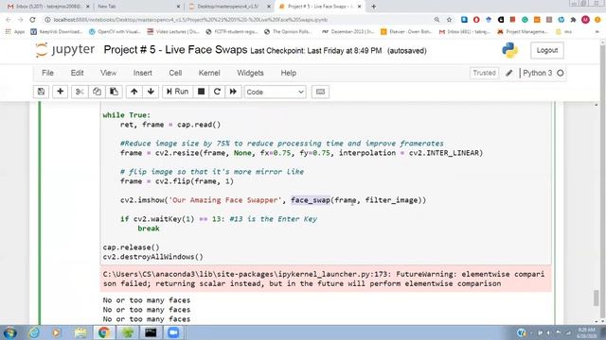The width and height of the screenshot is (606, 340).
Task: Insert cell below with plus icon
Action: tap(60, 92)
